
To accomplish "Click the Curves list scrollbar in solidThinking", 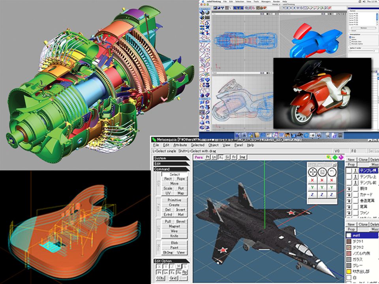I will tap(377, 19).
